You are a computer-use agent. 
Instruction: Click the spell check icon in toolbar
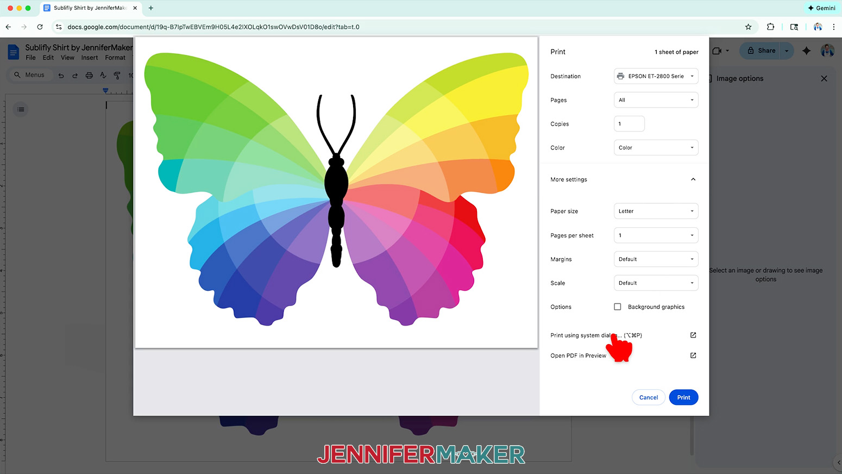tap(103, 76)
